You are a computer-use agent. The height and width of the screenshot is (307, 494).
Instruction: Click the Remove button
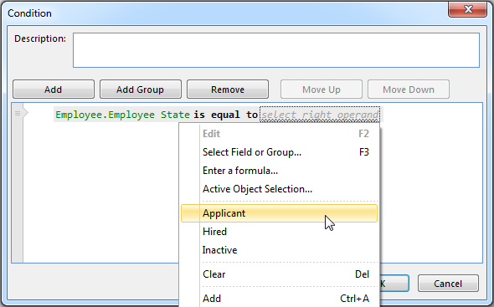(228, 90)
